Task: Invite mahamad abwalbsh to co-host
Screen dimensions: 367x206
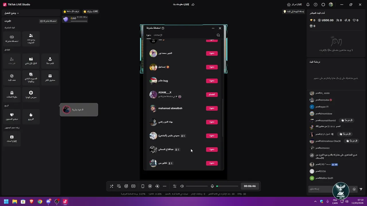Action: [212, 108]
